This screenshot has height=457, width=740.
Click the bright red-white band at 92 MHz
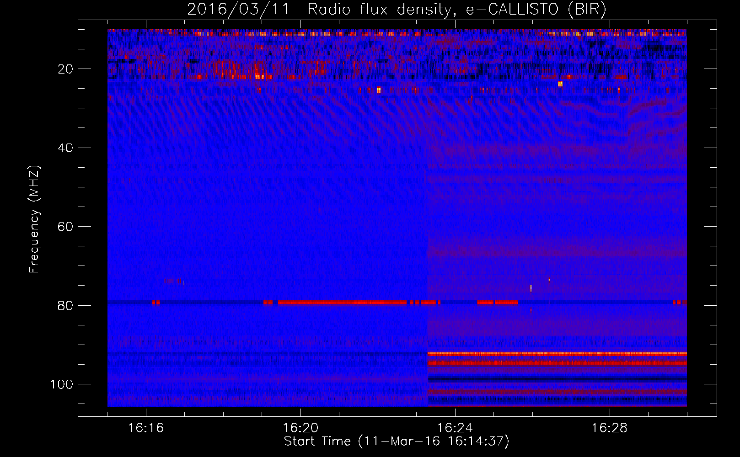(x=557, y=354)
